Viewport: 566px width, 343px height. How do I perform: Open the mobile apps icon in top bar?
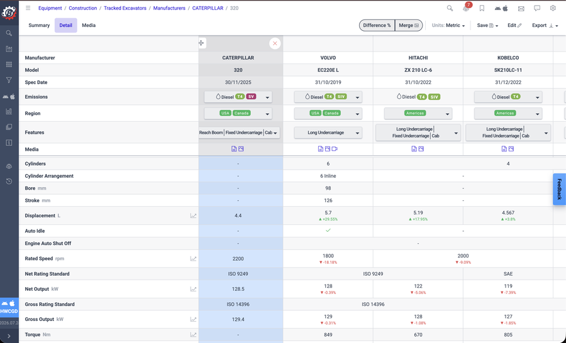coord(501,8)
